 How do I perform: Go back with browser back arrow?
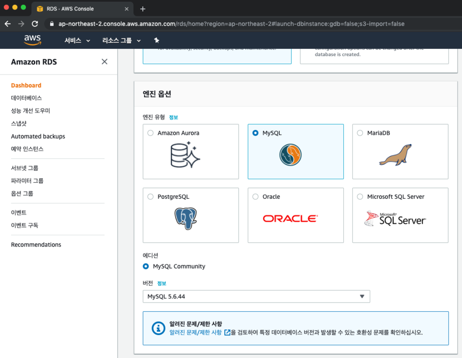[x=8, y=24]
